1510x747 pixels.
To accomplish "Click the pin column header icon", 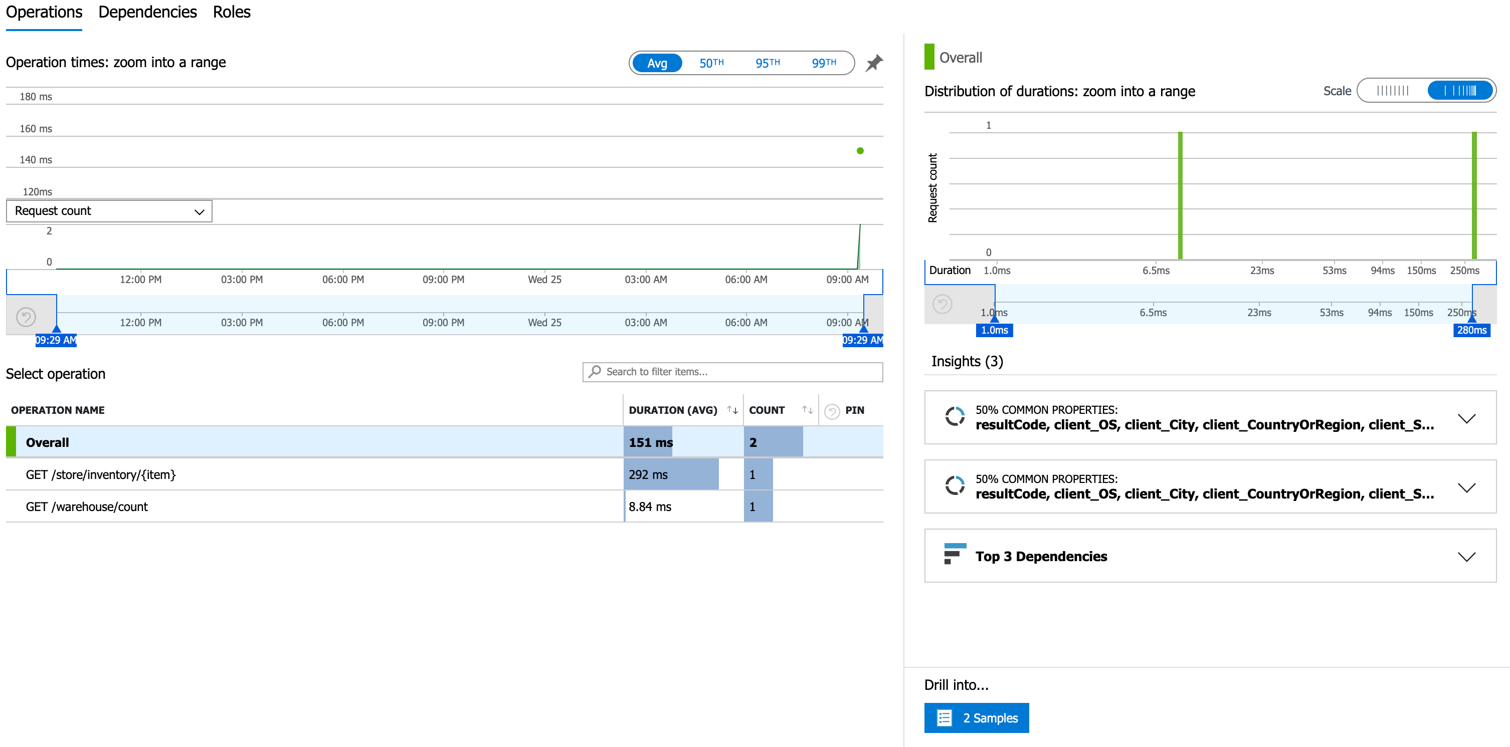I will coord(831,411).
